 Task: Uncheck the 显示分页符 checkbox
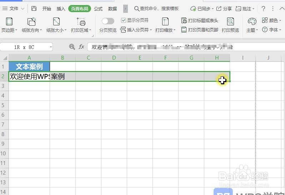pos(124,20)
